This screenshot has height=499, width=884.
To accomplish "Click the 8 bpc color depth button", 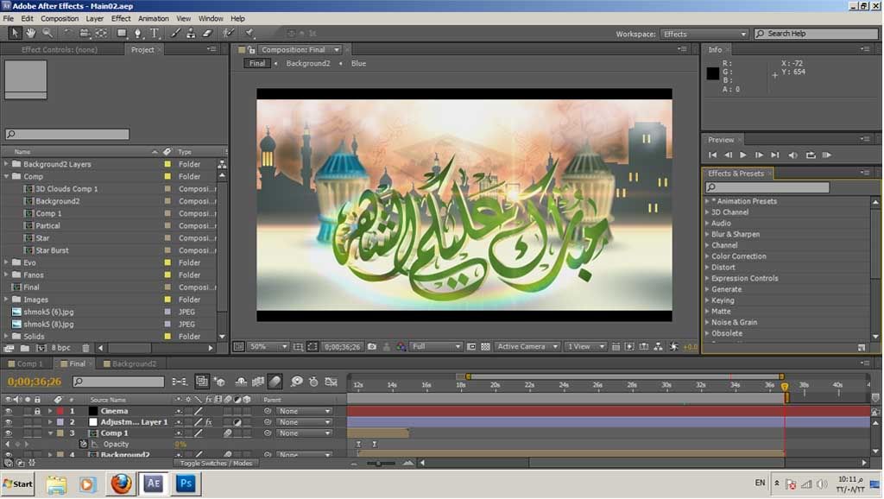I will coord(61,348).
